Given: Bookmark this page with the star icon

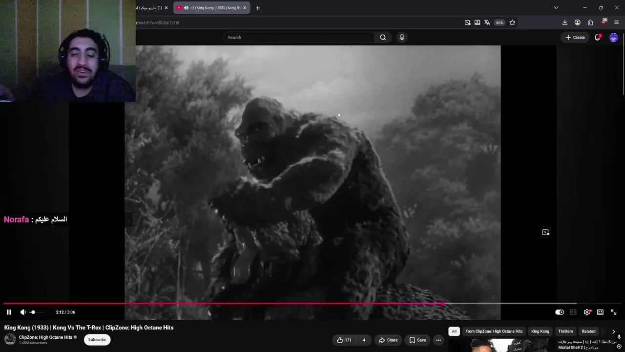Looking at the screenshot, I should pos(512,22).
